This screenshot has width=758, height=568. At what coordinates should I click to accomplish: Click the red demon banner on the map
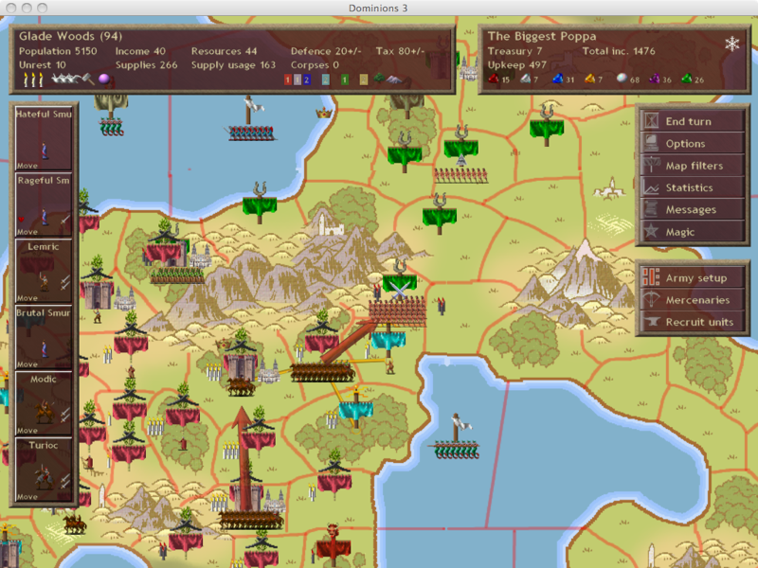[x=334, y=543]
